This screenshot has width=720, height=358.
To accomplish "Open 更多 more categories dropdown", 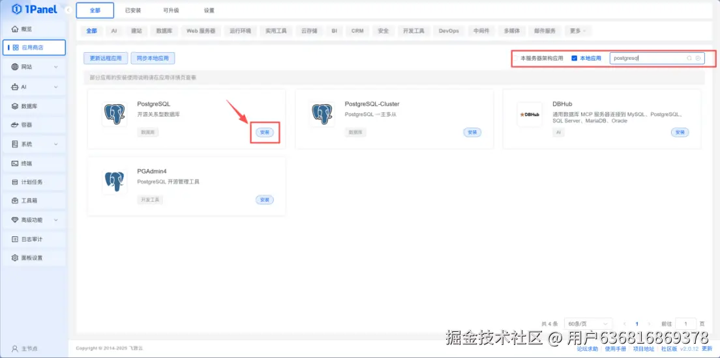I will [578, 31].
